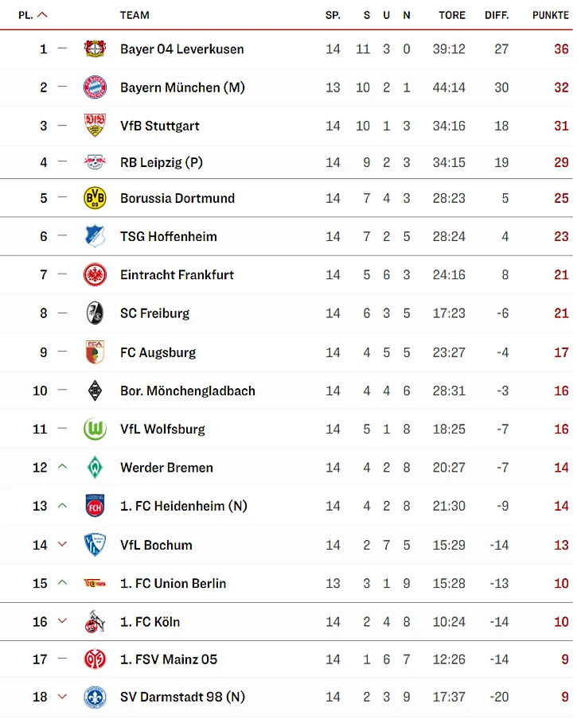Viewport: 581px width, 723px height.
Task: Click the 1. FC Köln crest
Action: tap(95, 622)
